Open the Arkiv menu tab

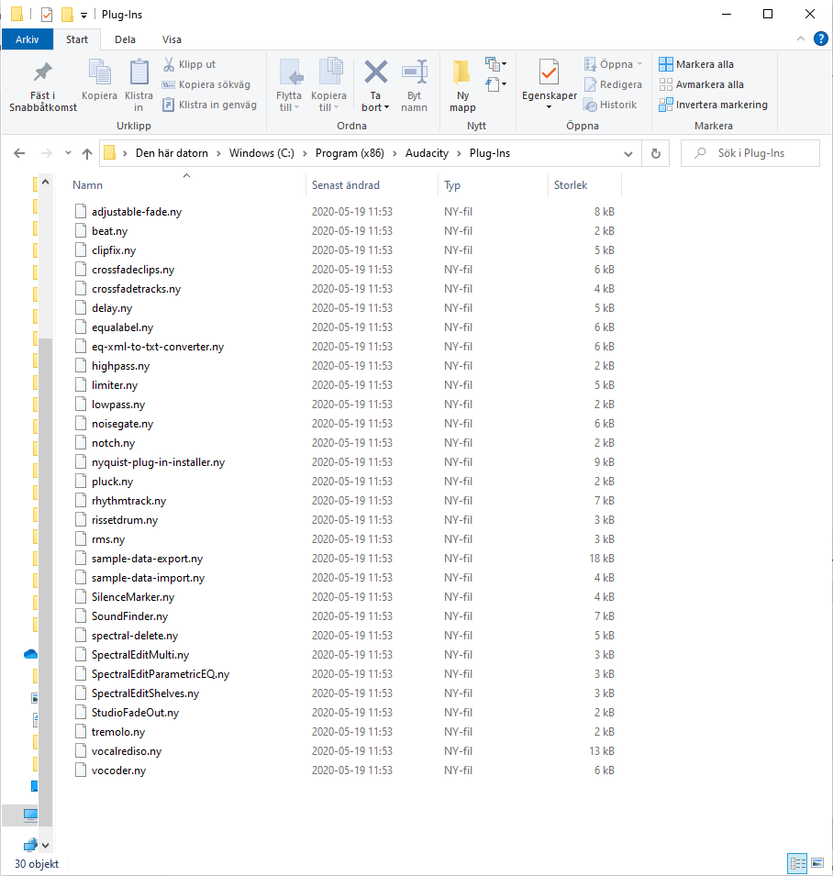(27, 39)
